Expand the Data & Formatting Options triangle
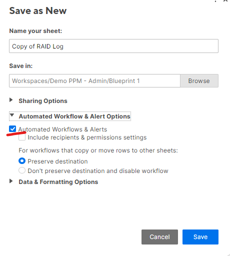 tap(11, 181)
